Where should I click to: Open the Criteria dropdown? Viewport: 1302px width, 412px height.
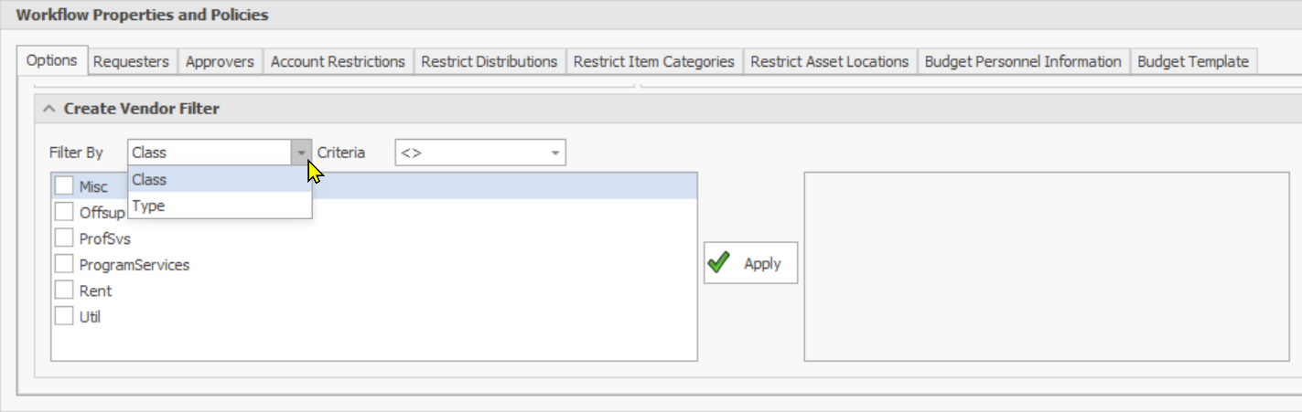(x=554, y=153)
